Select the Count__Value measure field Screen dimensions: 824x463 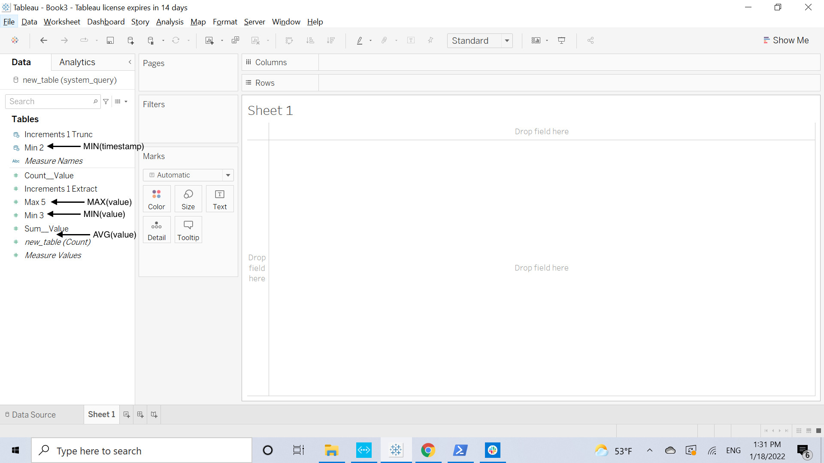(49, 176)
